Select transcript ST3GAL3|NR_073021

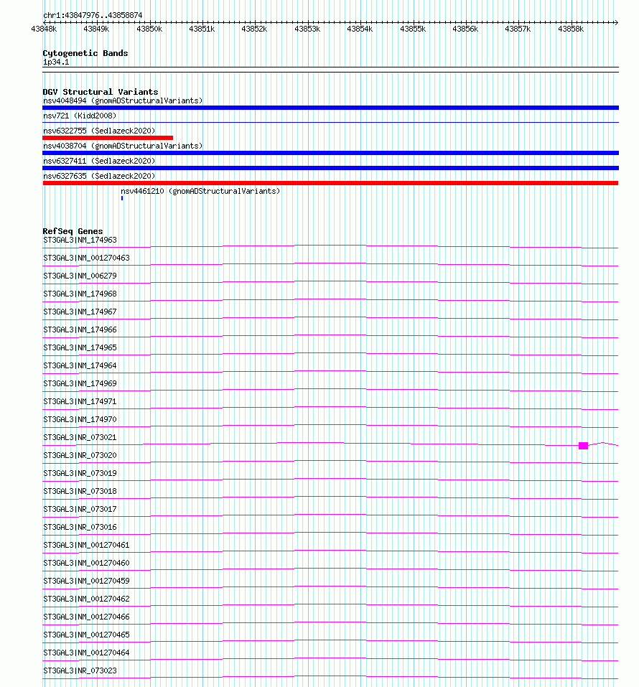(80, 438)
